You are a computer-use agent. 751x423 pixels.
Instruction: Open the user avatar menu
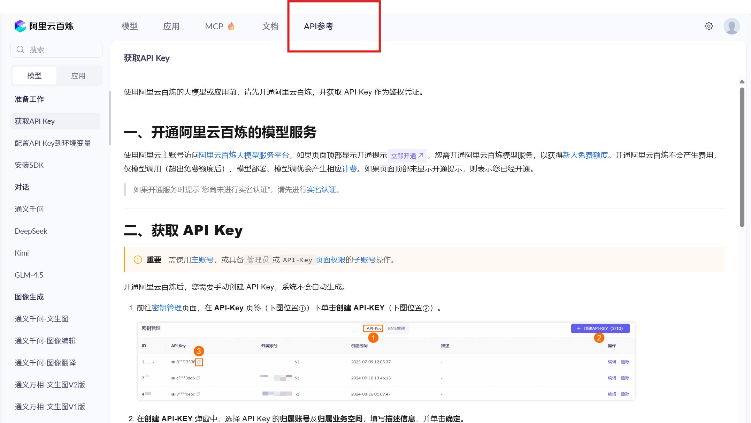[731, 26]
